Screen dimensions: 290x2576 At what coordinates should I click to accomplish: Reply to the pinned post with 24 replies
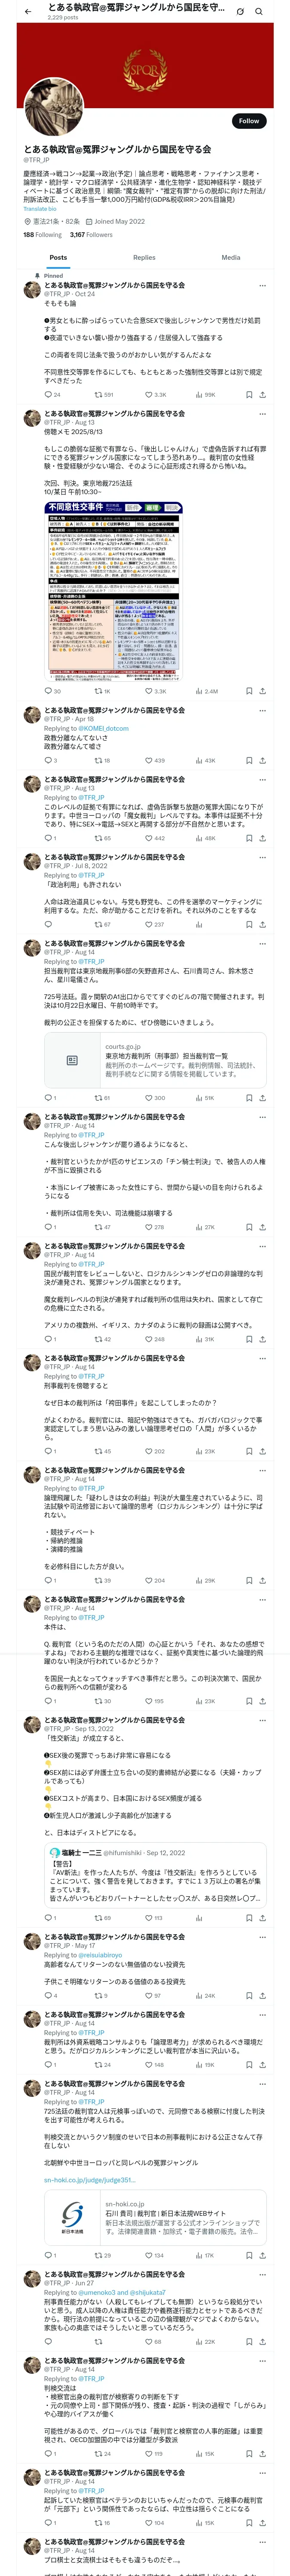(x=52, y=395)
